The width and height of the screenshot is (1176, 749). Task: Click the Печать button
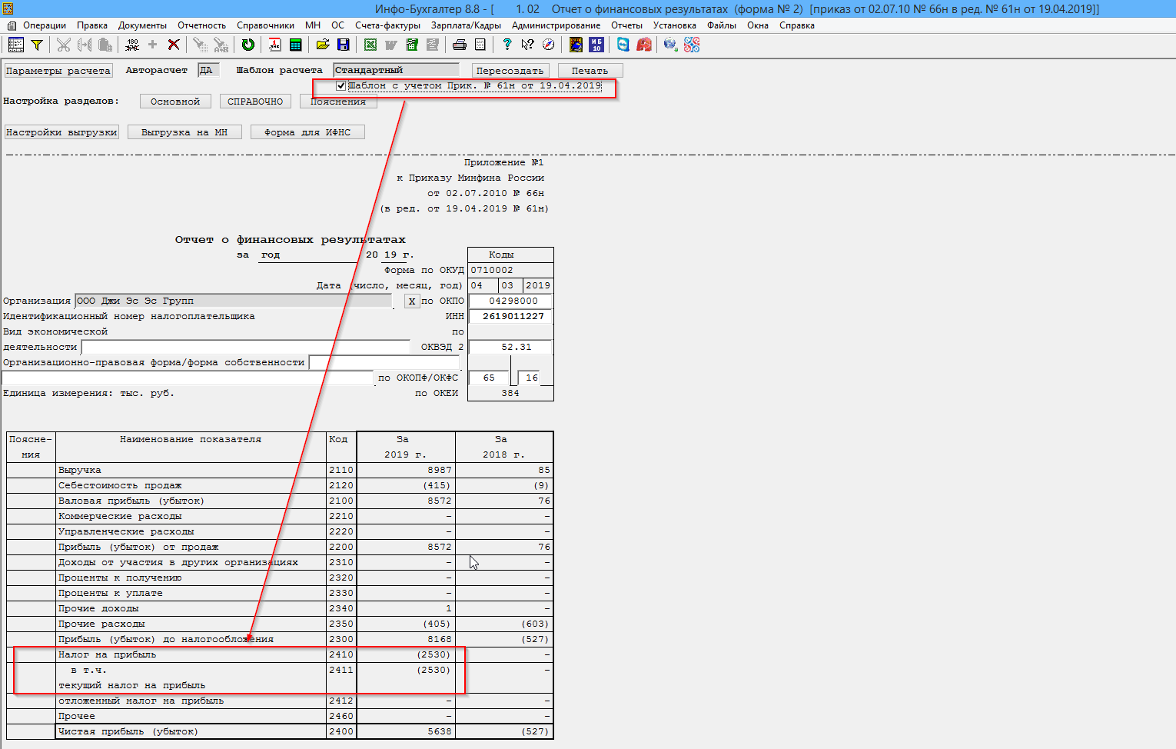[x=590, y=71]
